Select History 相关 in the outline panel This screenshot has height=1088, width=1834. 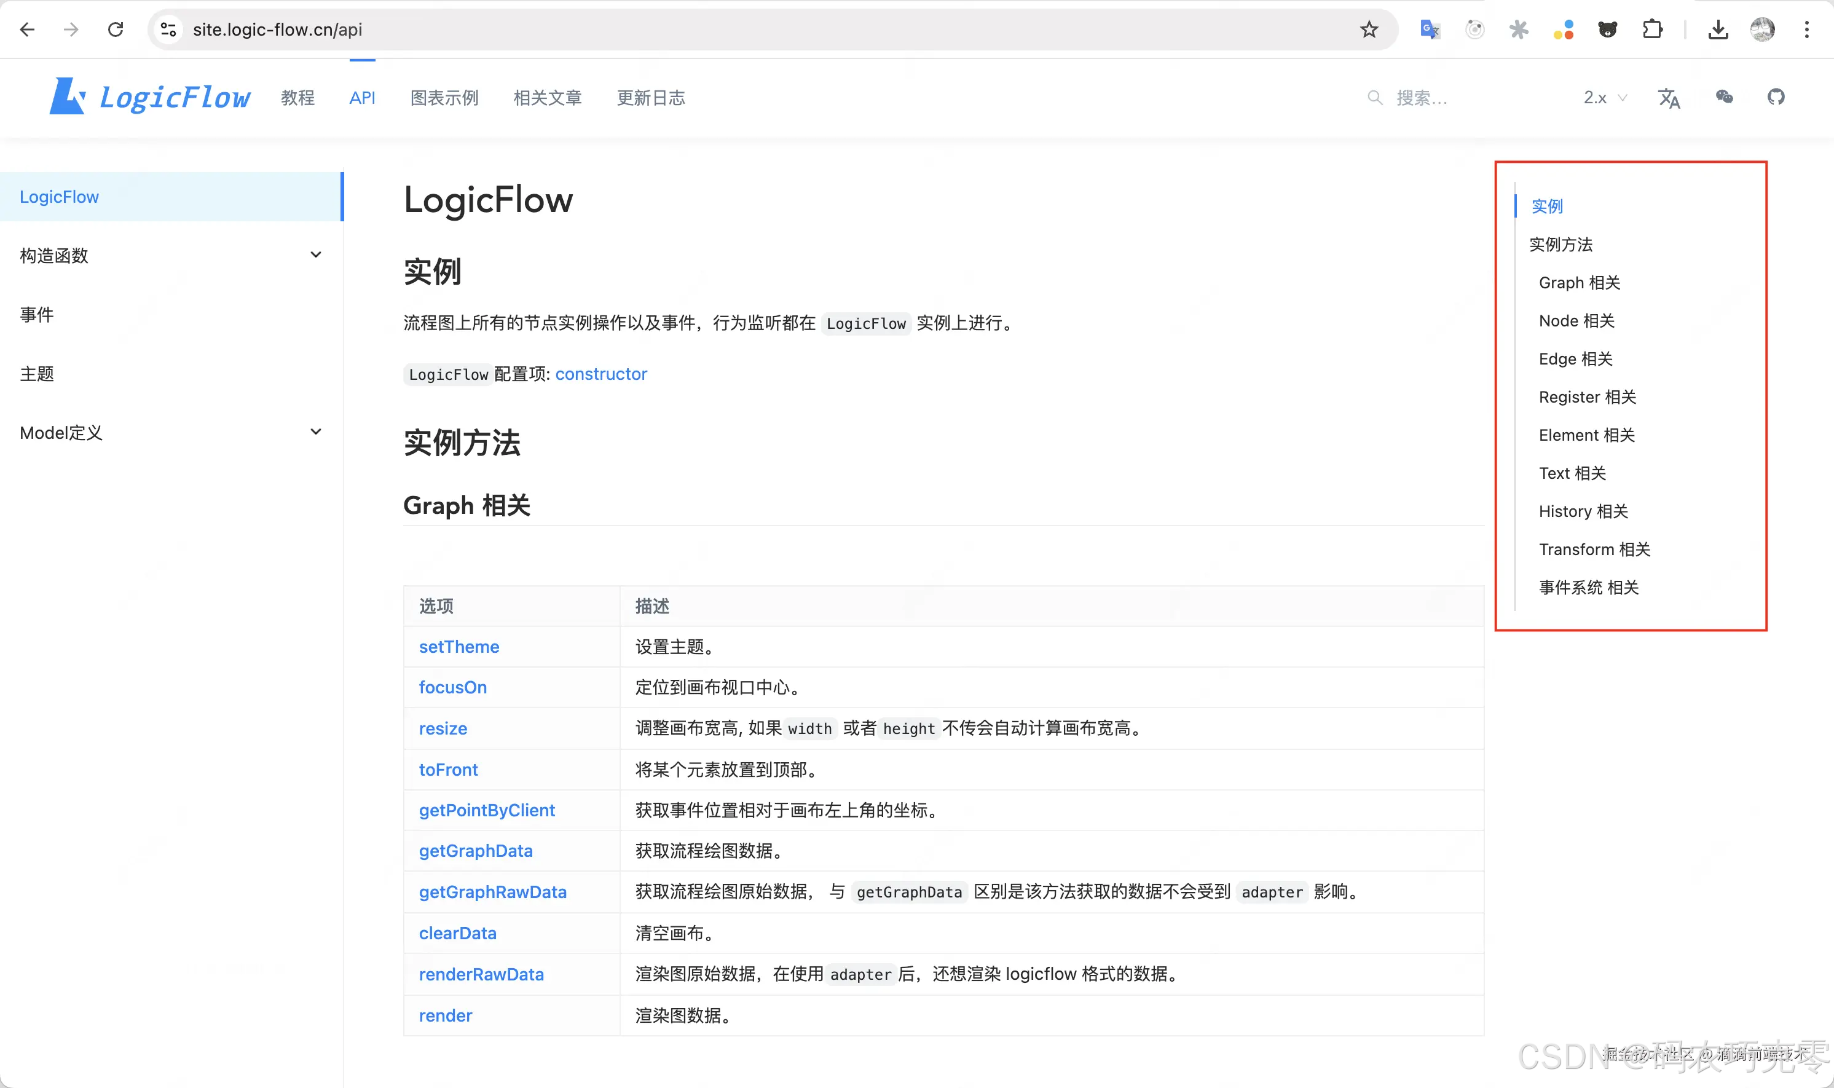coord(1582,511)
